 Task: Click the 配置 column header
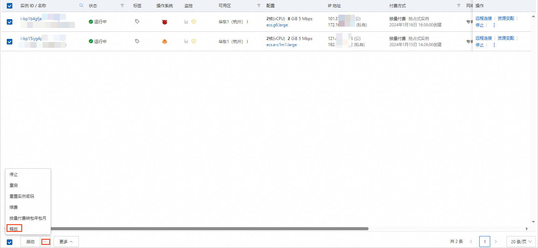click(x=271, y=6)
